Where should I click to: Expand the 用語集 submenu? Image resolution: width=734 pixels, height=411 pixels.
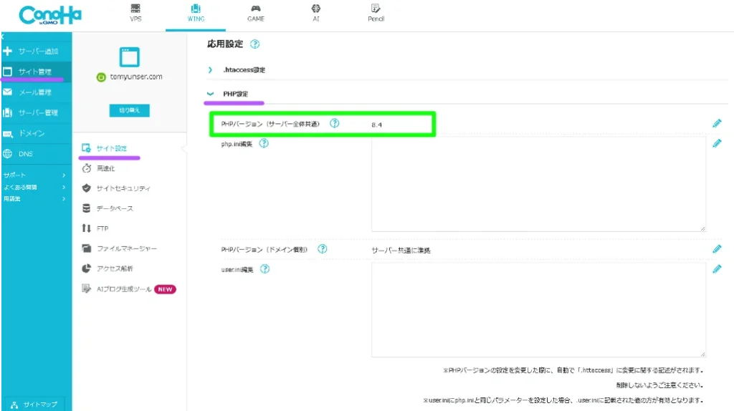tap(34, 199)
